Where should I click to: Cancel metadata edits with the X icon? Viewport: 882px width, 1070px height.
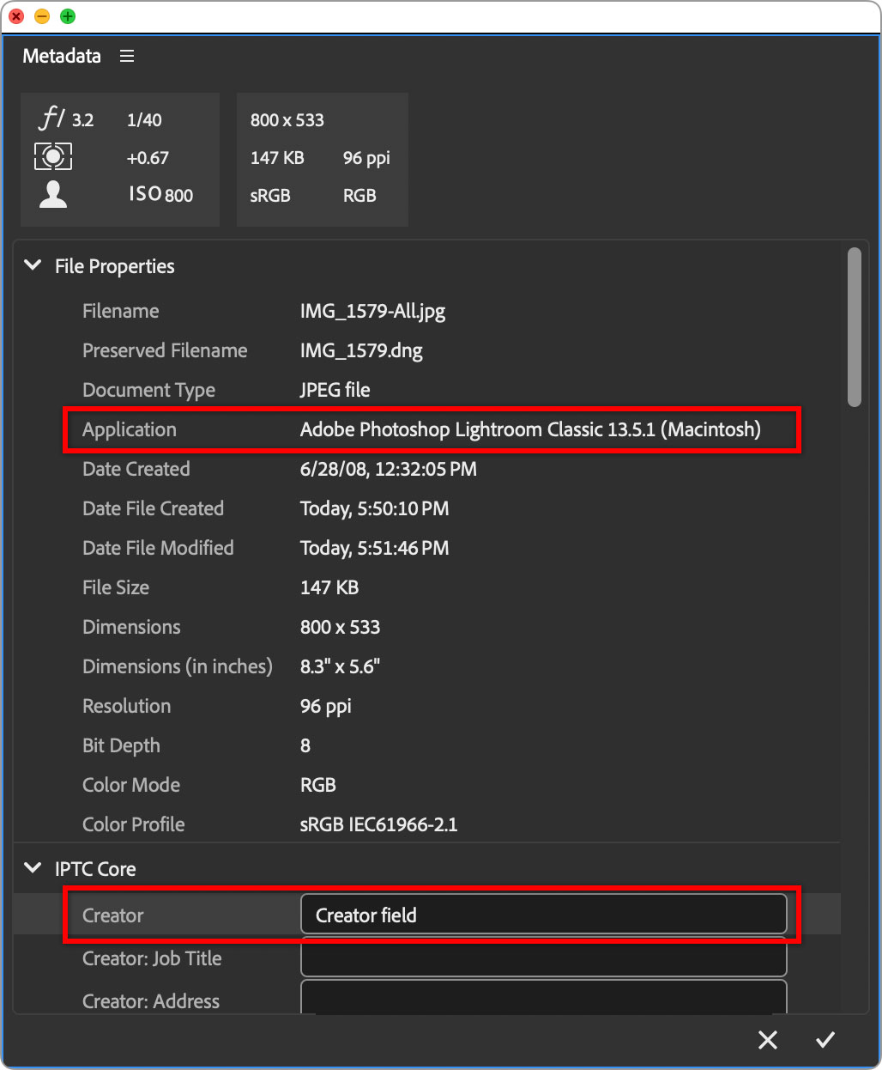pyautogui.click(x=767, y=1040)
